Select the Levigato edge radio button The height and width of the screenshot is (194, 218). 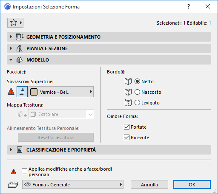click(137, 103)
